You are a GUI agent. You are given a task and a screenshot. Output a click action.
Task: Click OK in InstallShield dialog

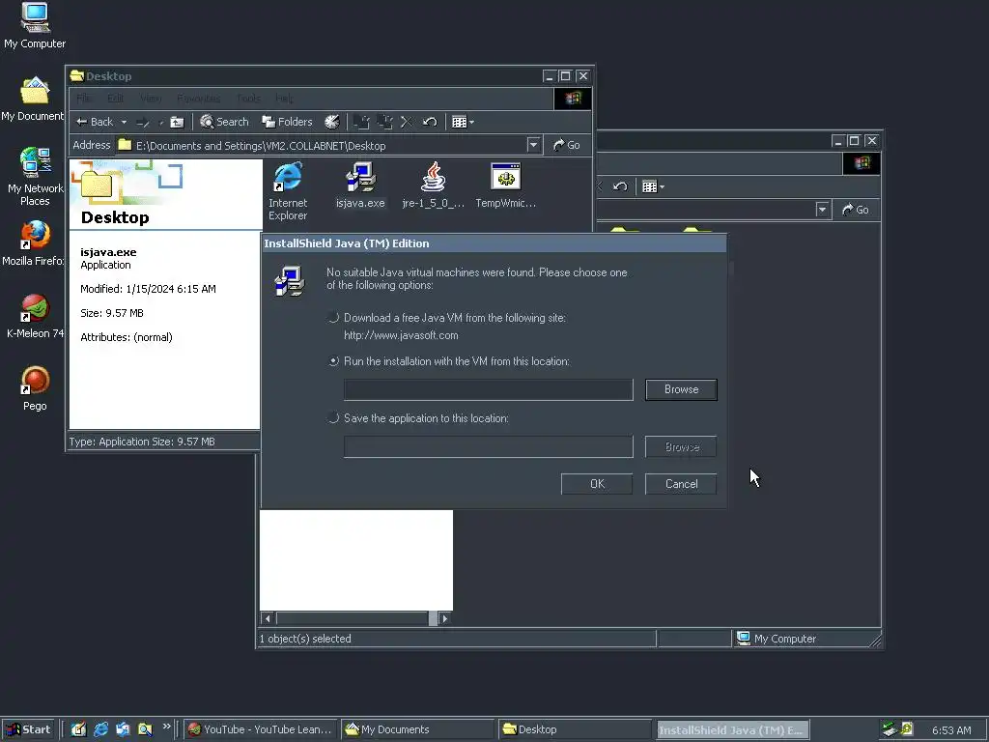click(597, 484)
